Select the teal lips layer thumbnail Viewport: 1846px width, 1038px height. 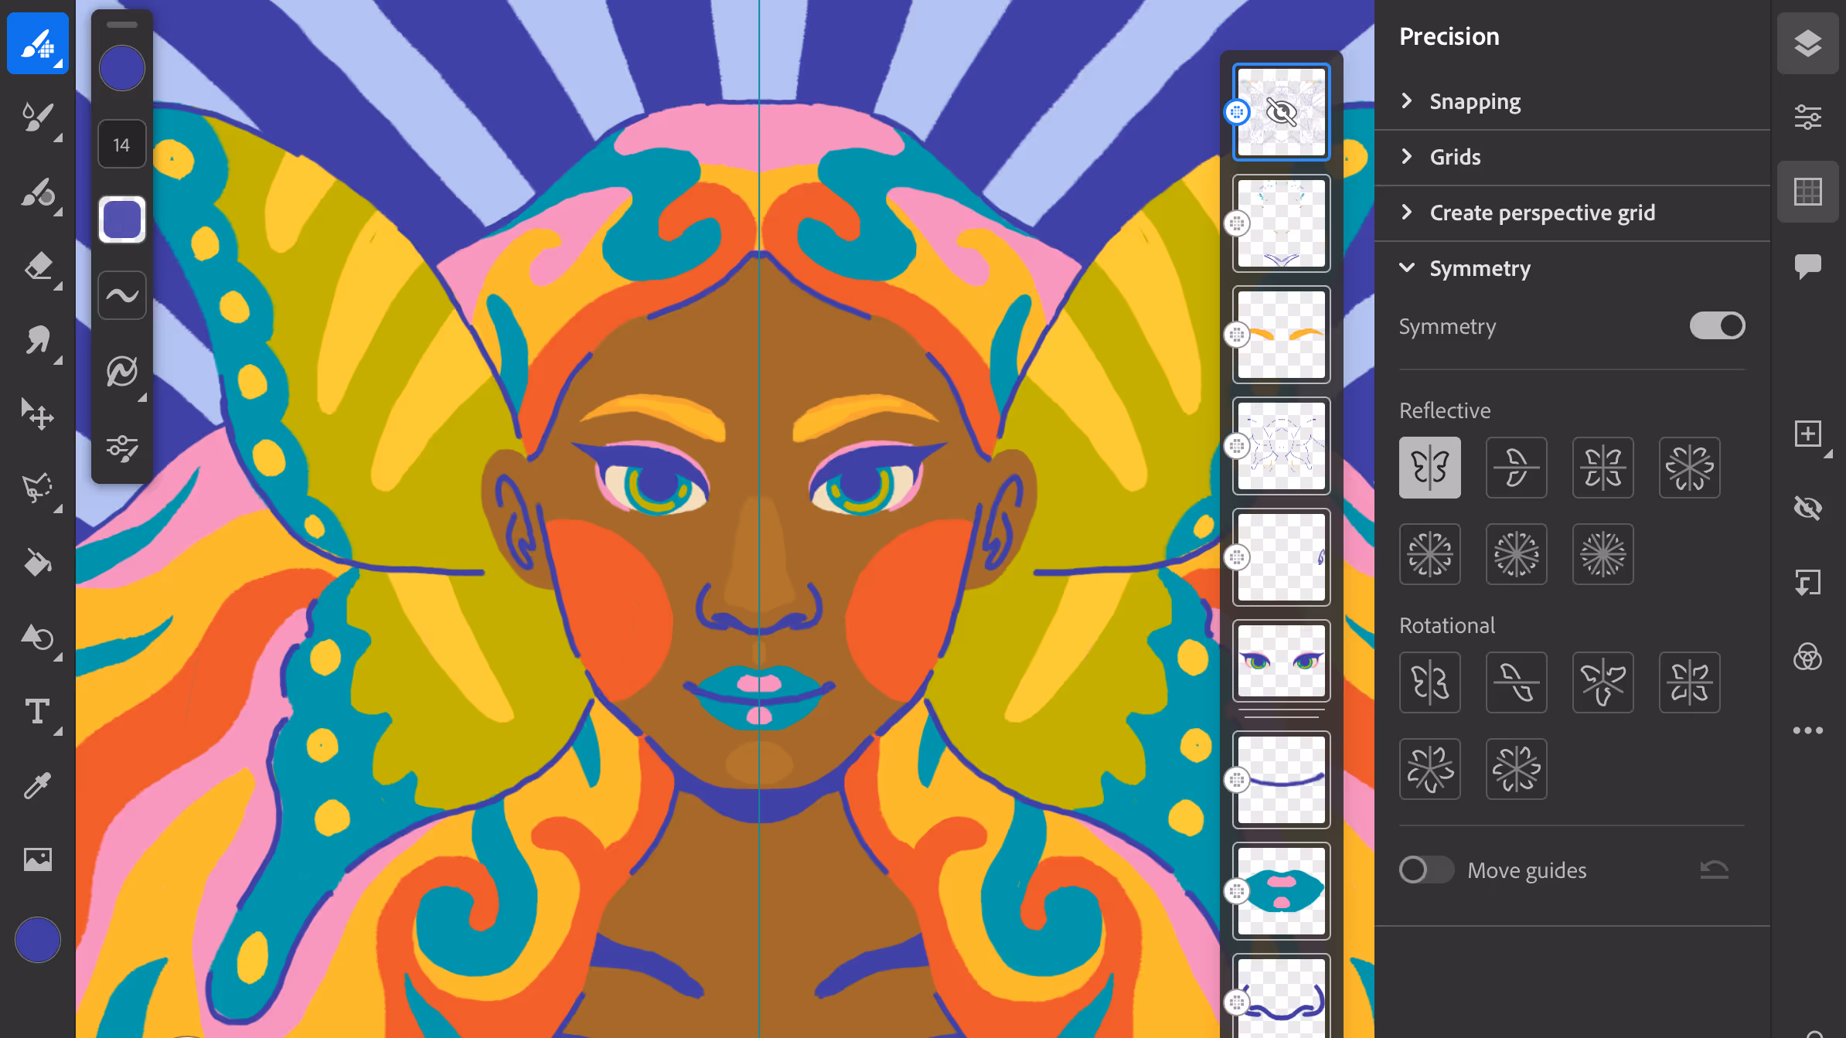tap(1281, 890)
